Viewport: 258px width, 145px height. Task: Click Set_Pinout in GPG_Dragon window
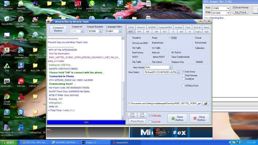(x=240, y=12)
